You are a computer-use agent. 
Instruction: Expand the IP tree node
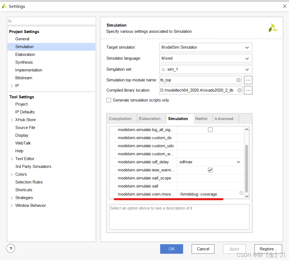12,85
